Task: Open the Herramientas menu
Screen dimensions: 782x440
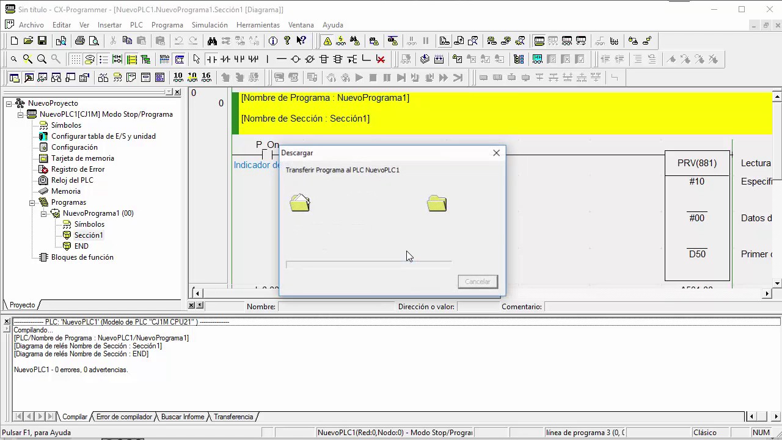Action: tap(258, 25)
